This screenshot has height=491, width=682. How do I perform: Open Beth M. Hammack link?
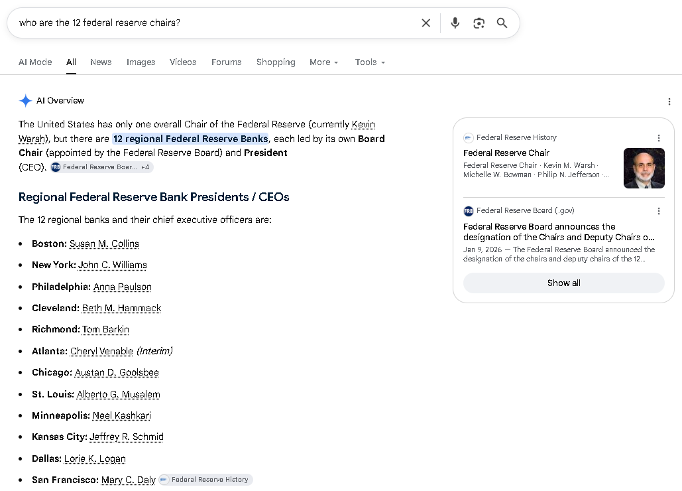pos(122,308)
